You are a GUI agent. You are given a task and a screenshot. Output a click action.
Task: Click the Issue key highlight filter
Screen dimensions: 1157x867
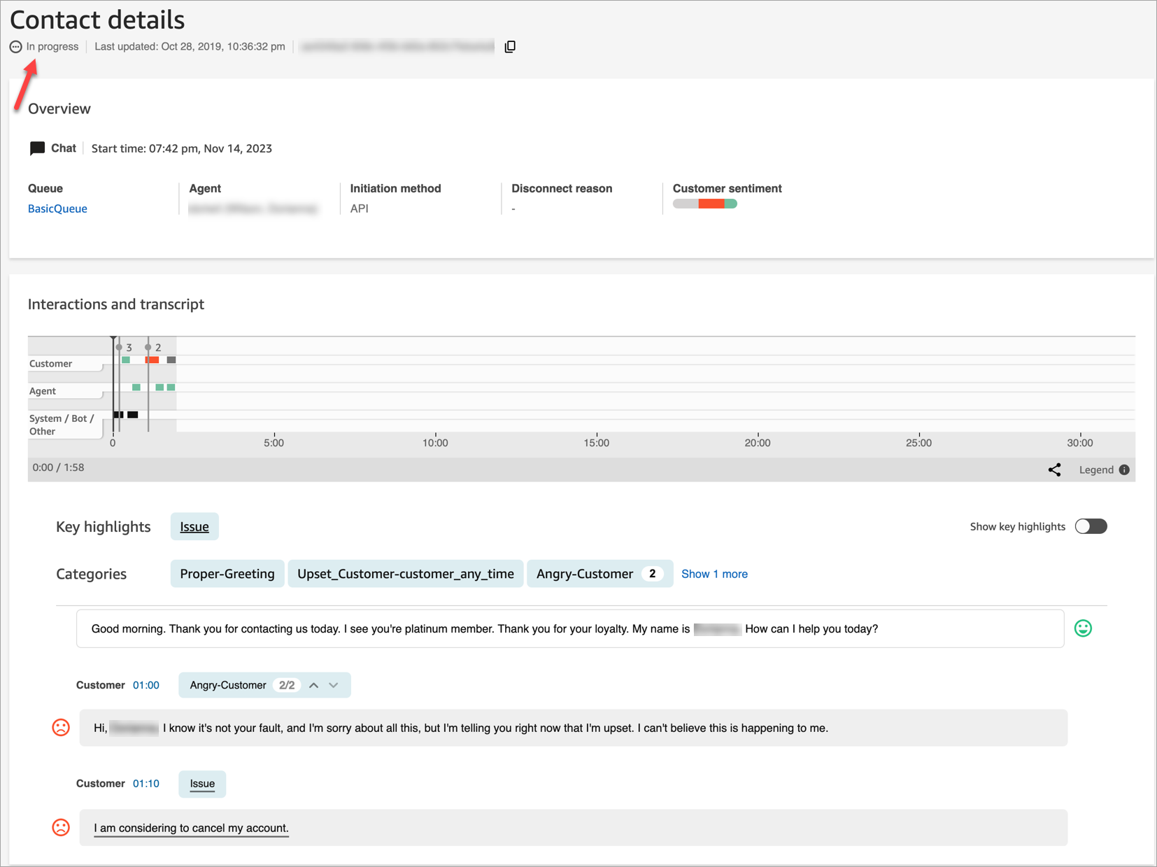coord(194,526)
